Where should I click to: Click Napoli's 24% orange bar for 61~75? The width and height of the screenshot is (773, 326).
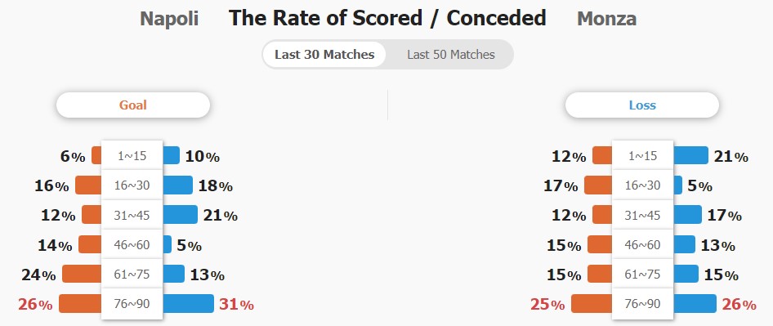click(82, 274)
